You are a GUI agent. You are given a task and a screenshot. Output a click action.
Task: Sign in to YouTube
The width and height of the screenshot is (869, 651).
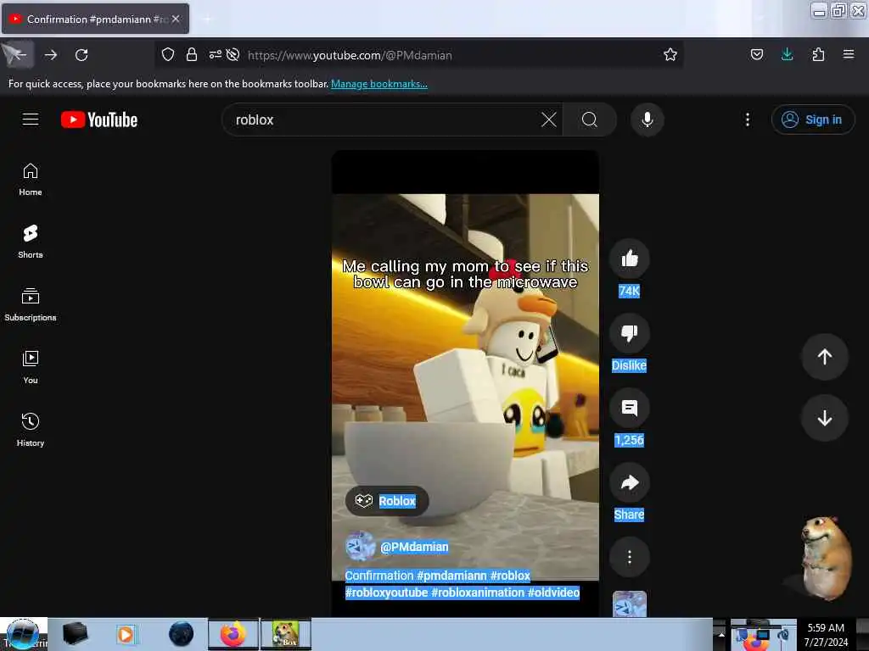click(x=812, y=120)
